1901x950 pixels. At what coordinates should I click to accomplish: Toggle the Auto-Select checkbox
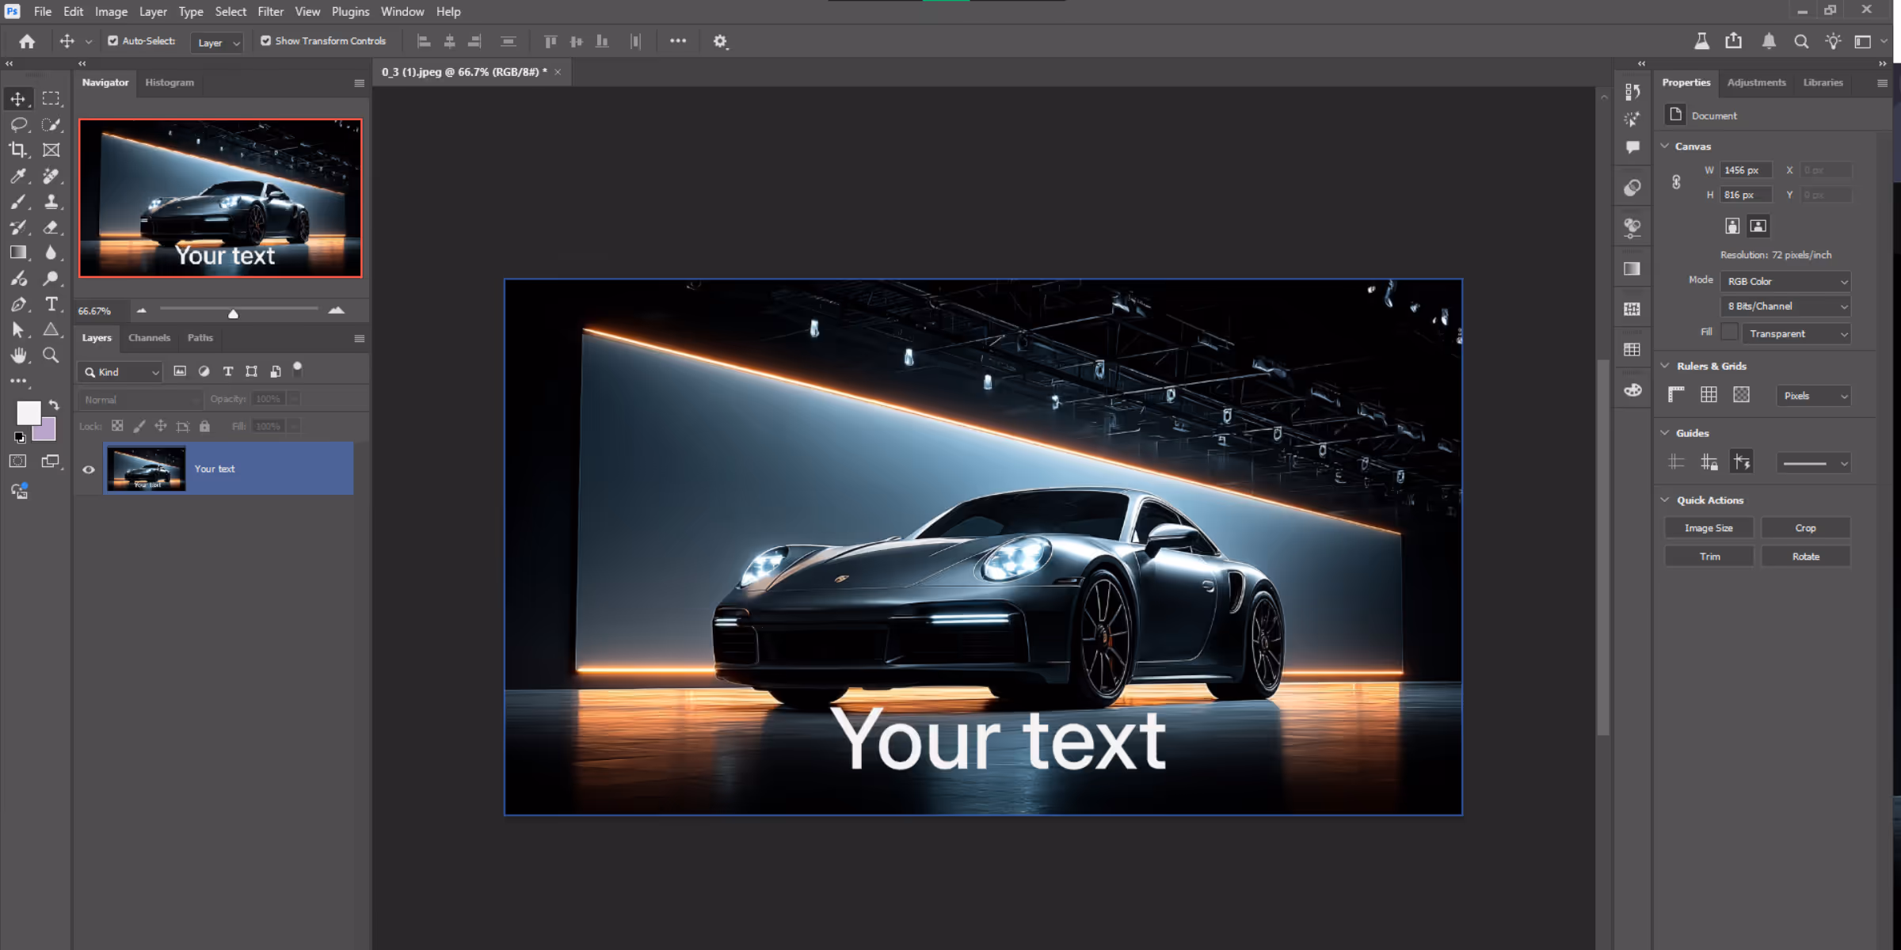pyautogui.click(x=113, y=41)
